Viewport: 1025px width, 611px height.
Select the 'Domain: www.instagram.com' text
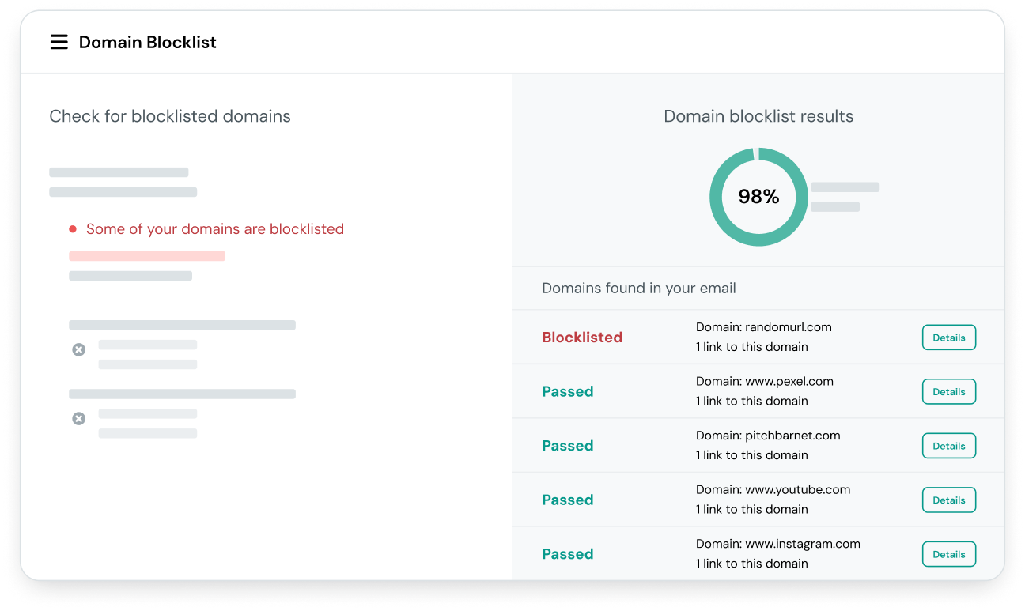[778, 544]
